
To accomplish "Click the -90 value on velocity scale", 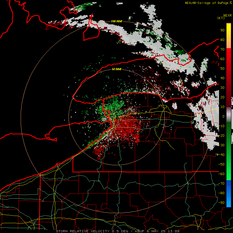I will pyautogui.click(x=221, y=203).
